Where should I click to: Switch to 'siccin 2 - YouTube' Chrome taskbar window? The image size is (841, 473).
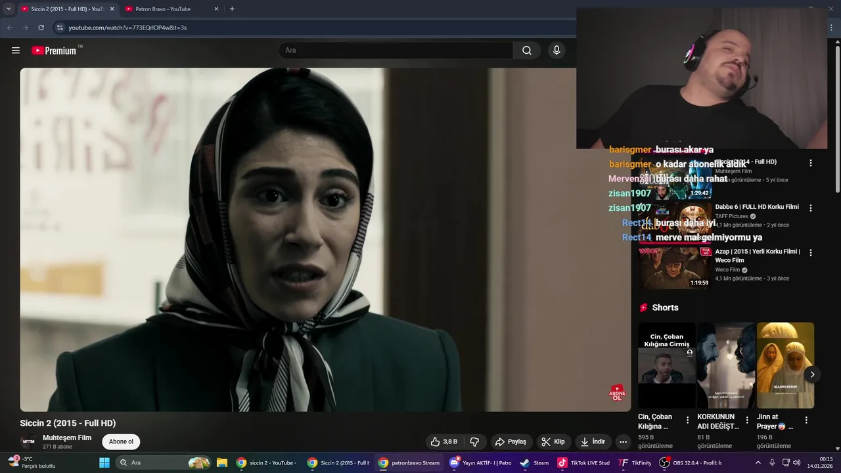(x=267, y=462)
